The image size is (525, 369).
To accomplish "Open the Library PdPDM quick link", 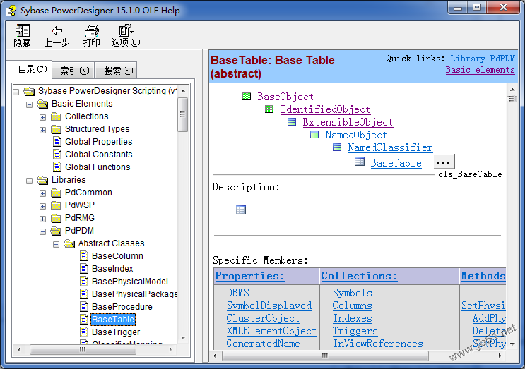I will point(483,59).
